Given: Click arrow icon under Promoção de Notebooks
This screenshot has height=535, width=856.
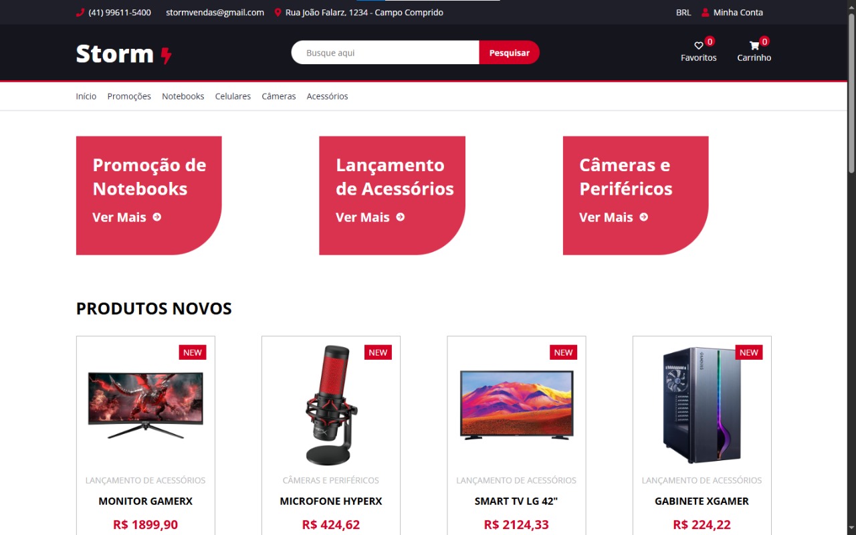Looking at the screenshot, I should pos(156,217).
